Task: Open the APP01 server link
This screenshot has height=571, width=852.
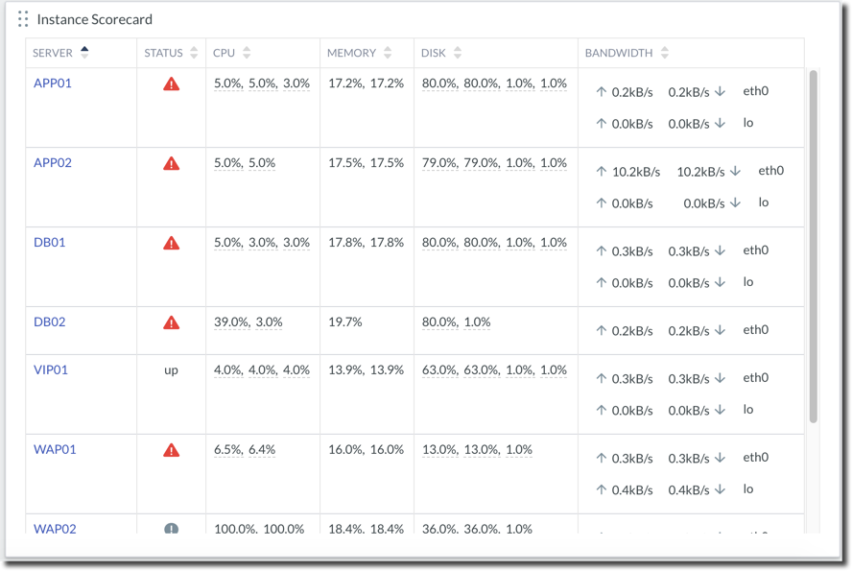Action: [x=53, y=83]
